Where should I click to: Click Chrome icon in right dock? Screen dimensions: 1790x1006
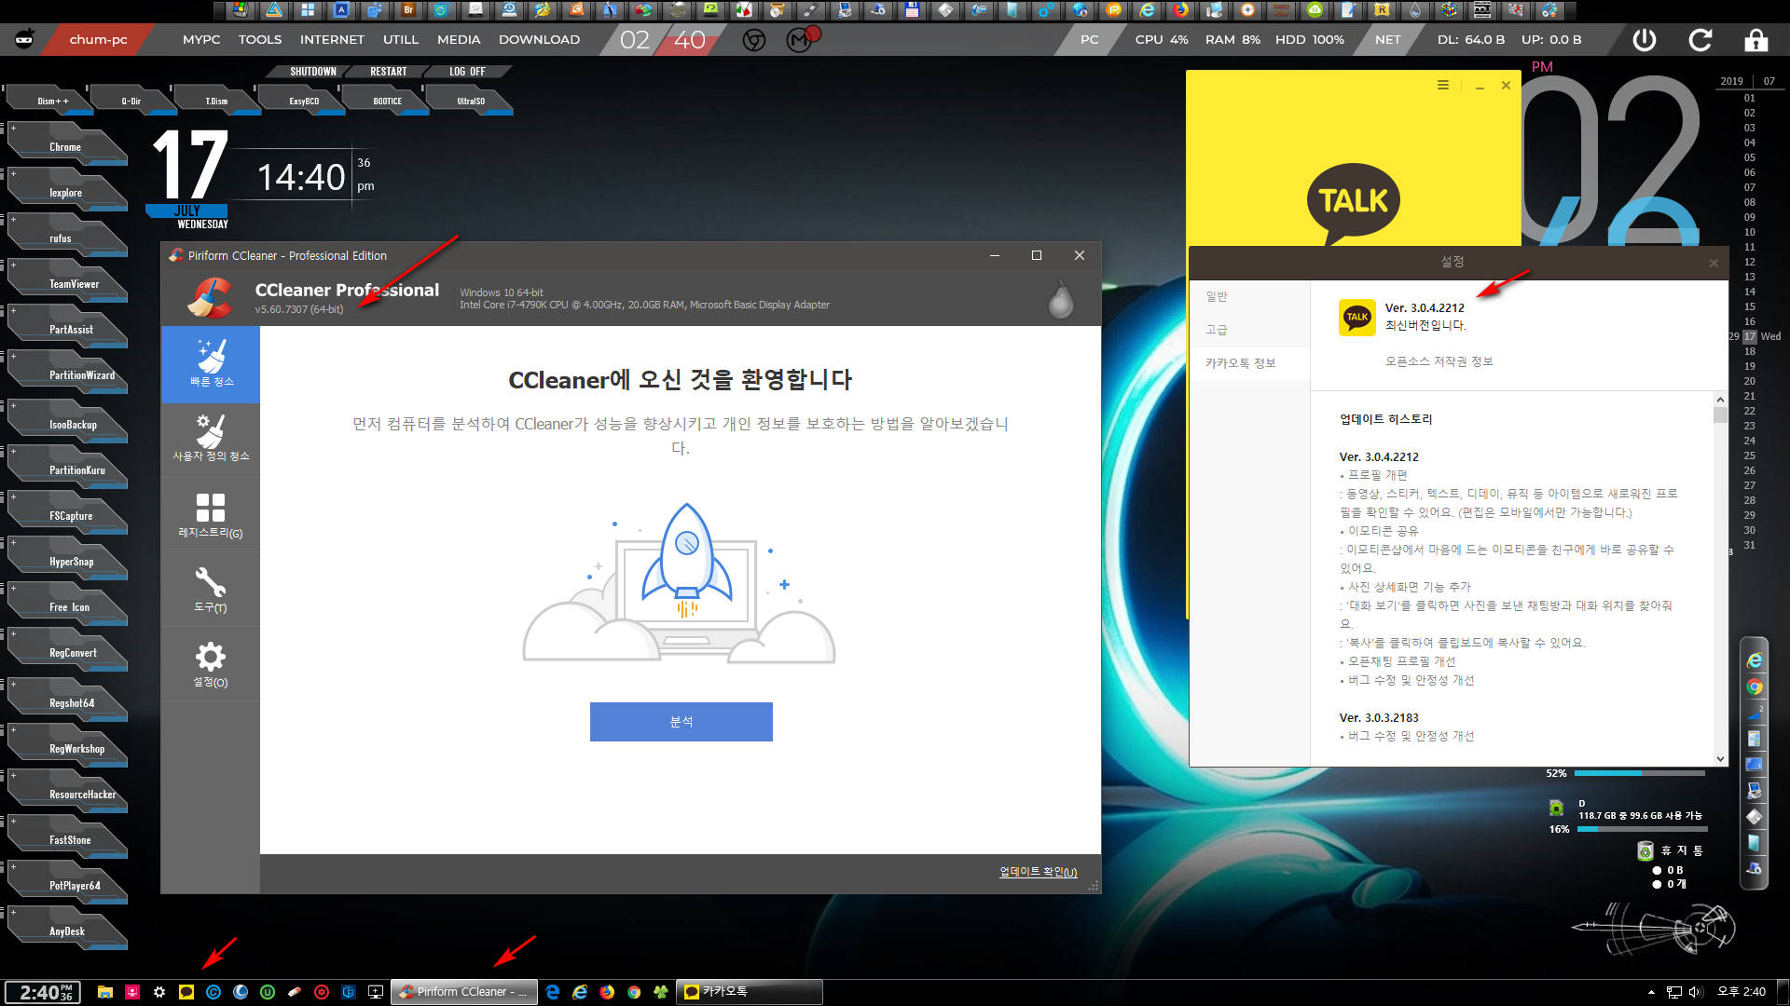(x=1755, y=687)
